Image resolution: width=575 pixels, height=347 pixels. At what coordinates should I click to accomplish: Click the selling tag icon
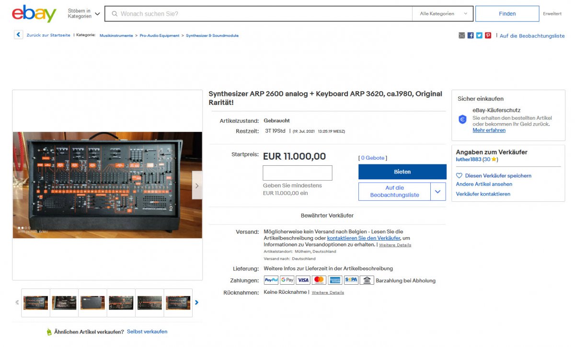tap(49, 332)
